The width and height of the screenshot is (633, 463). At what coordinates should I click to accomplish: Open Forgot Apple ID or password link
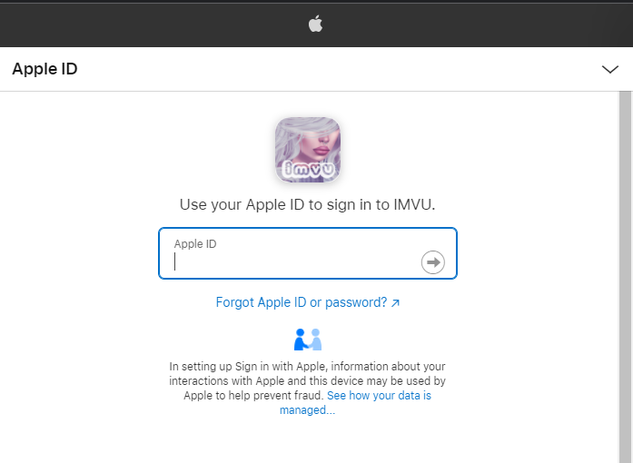[308, 302]
